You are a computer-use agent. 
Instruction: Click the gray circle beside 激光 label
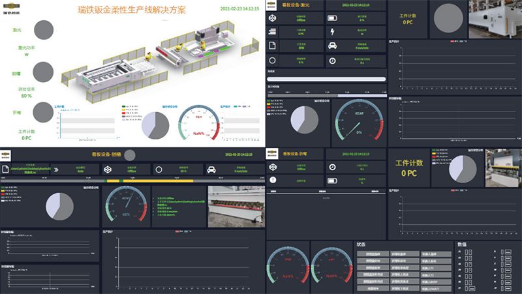(44, 29)
